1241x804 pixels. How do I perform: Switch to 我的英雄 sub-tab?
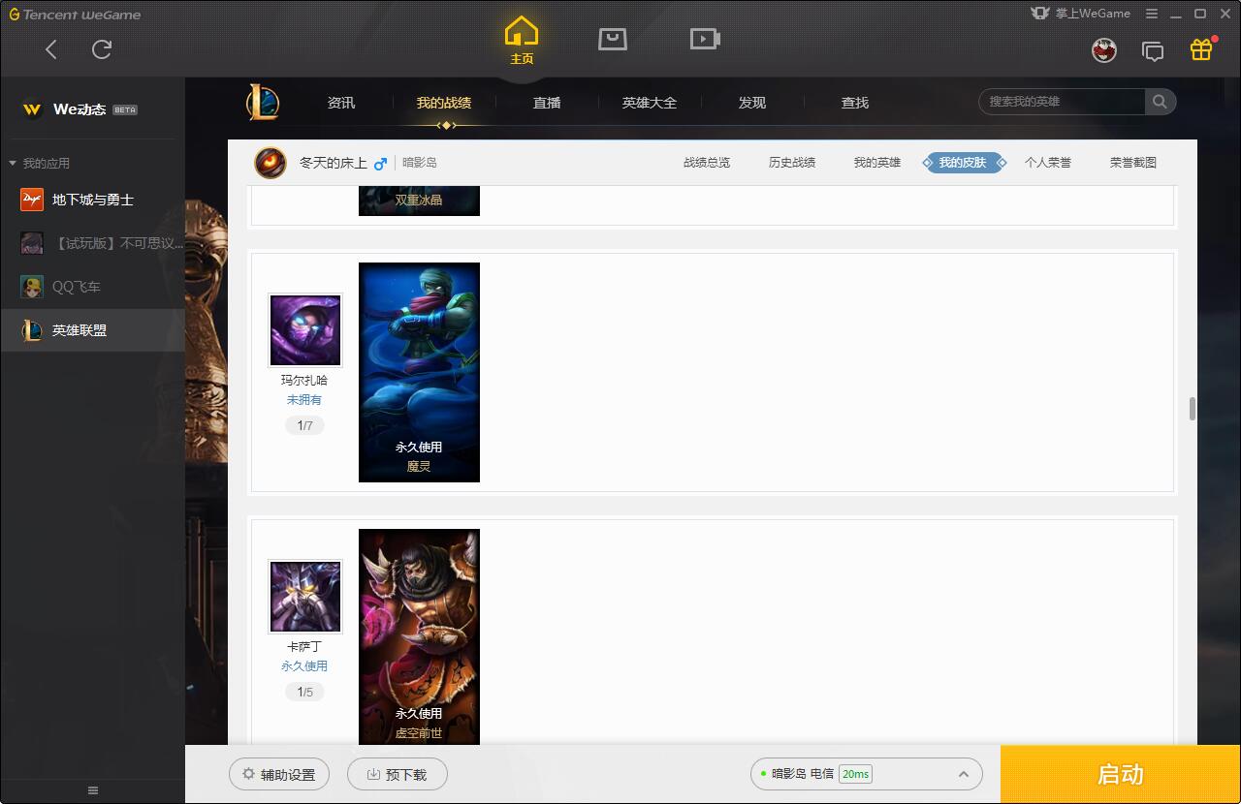[x=877, y=163]
